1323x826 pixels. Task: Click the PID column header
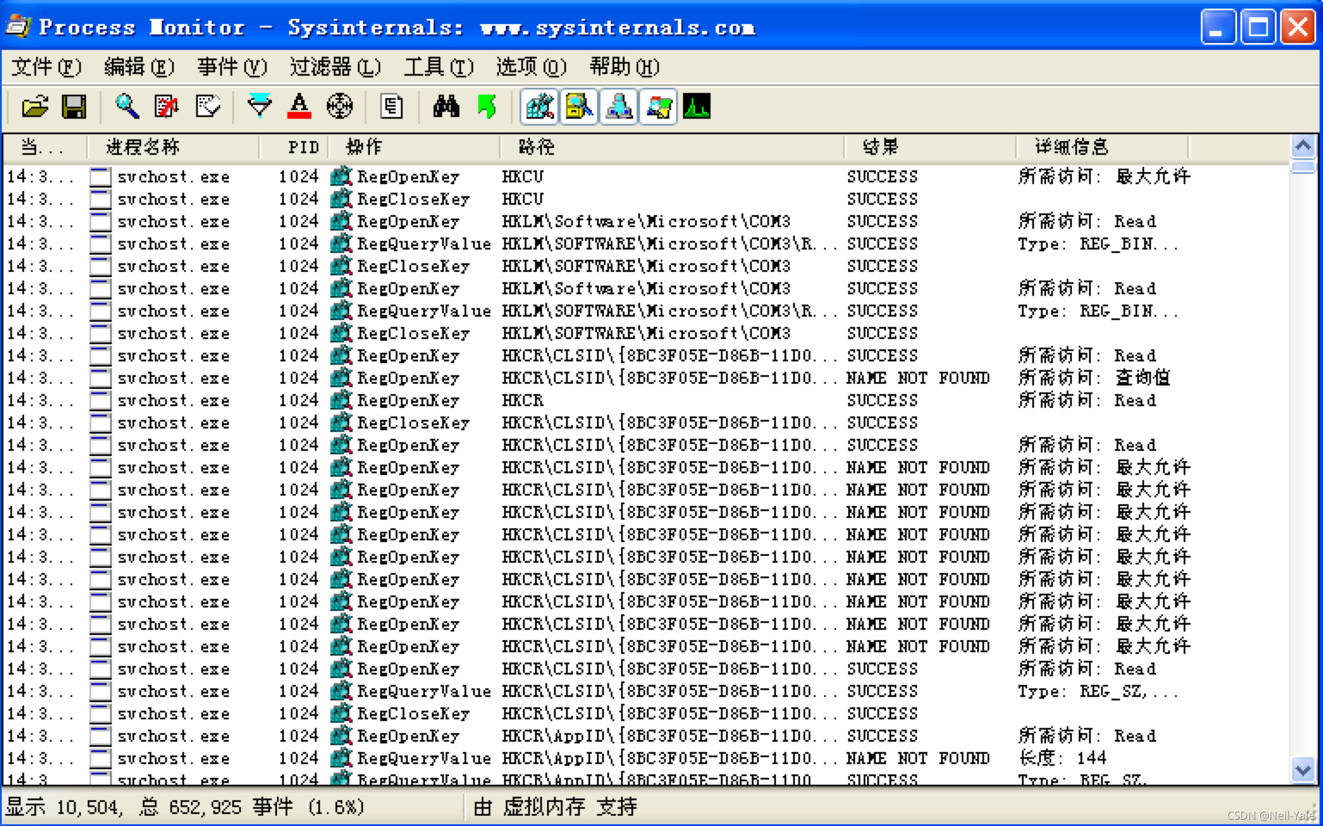(294, 147)
